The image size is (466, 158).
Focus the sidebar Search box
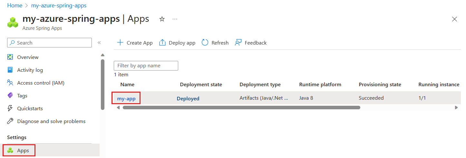pos(49,43)
